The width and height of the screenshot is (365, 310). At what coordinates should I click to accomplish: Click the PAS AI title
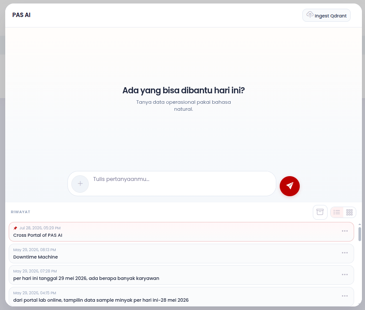pyautogui.click(x=21, y=15)
